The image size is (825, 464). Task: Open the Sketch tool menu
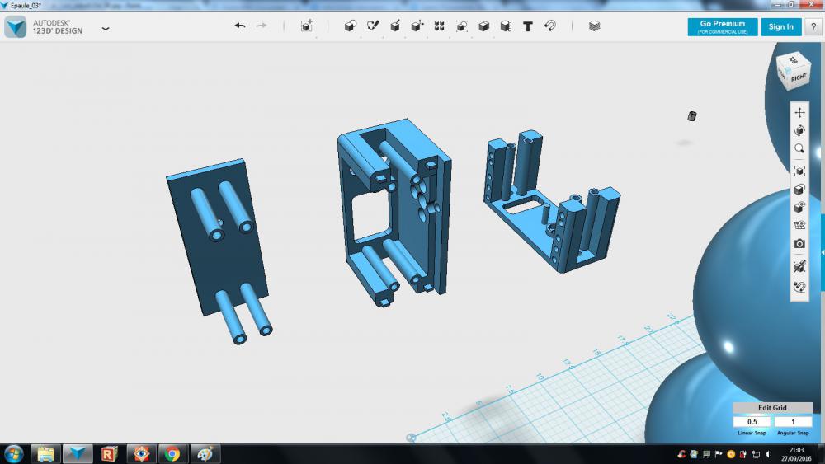[373, 26]
